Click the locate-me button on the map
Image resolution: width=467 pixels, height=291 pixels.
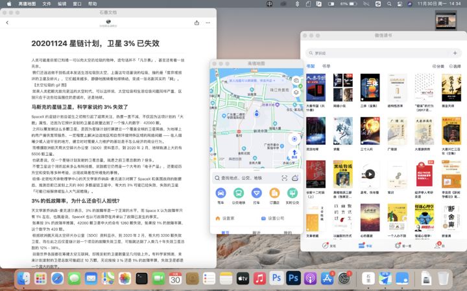click(x=294, y=138)
